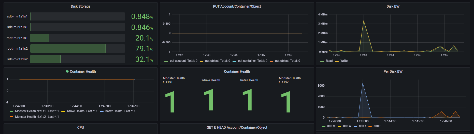
Task: Open the GET & HEAD Account/Container/Object panel menu
Action: point(237,127)
